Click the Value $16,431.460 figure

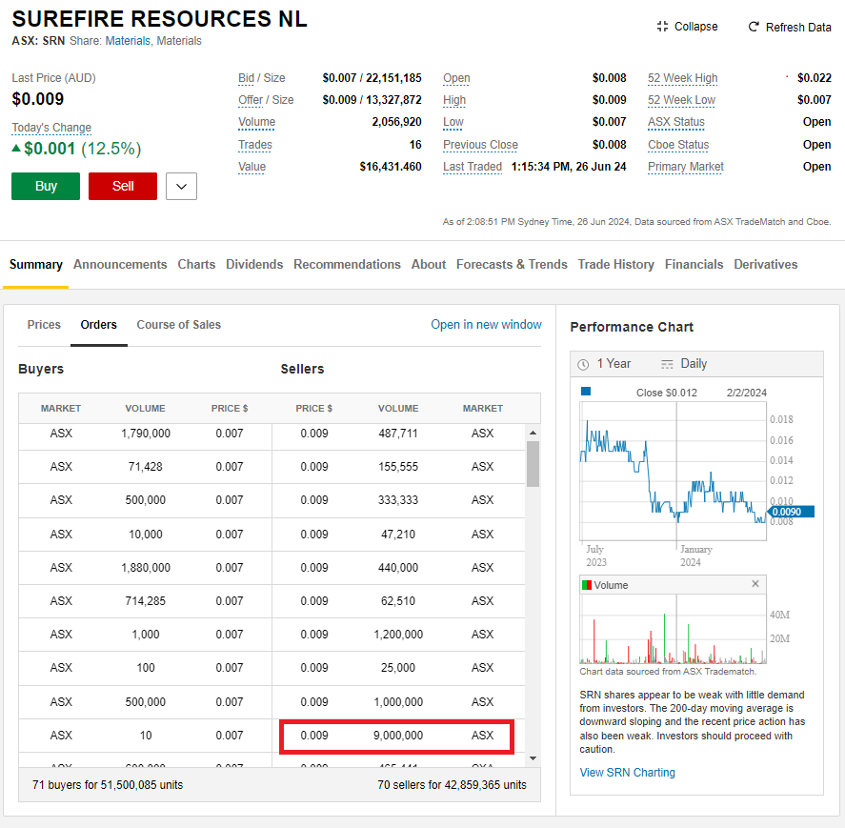point(391,167)
